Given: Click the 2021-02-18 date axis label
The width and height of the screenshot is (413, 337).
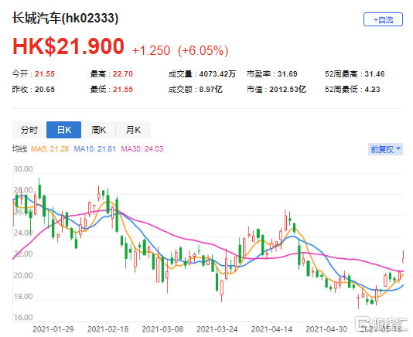Looking at the screenshot, I should (108, 329).
